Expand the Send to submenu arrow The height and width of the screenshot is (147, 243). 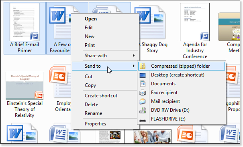[x=134, y=66]
